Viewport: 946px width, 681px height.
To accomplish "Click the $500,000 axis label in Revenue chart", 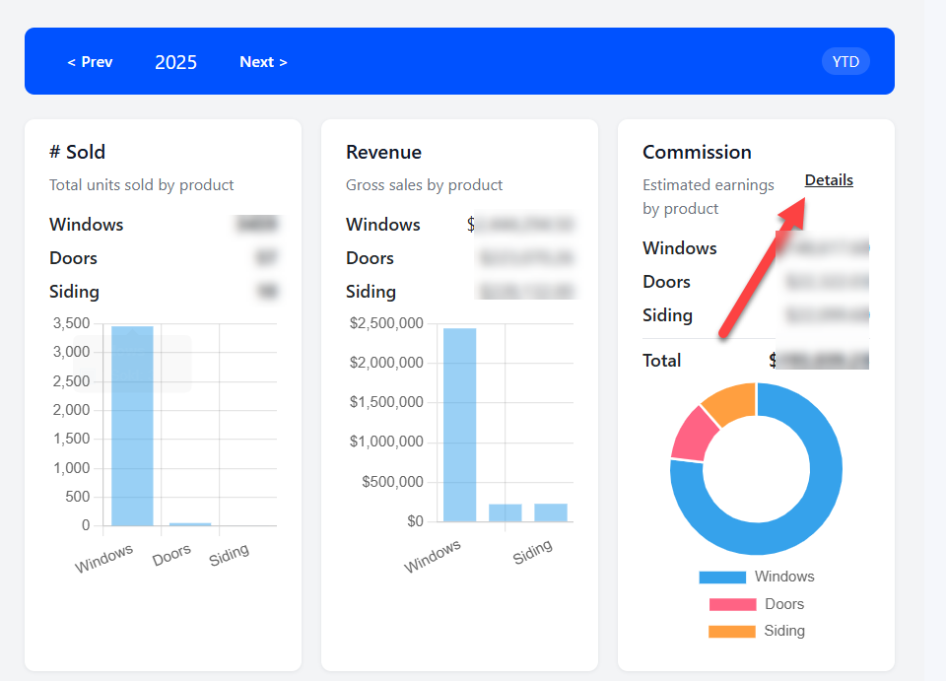I will click(x=392, y=481).
